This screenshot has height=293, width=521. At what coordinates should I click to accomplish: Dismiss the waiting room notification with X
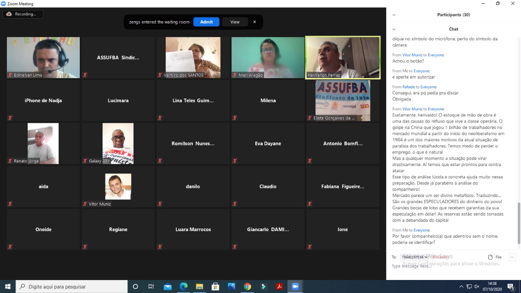pyautogui.click(x=254, y=22)
